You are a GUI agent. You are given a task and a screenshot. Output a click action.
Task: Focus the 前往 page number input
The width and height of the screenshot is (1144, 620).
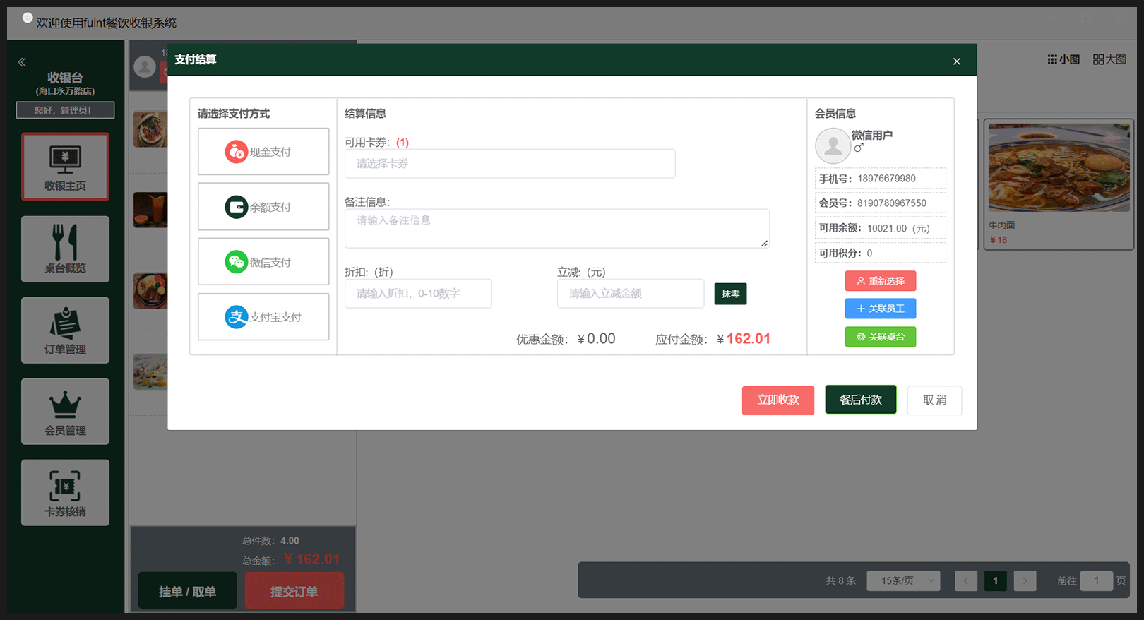pyautogui.click(x=1096, y=580)
